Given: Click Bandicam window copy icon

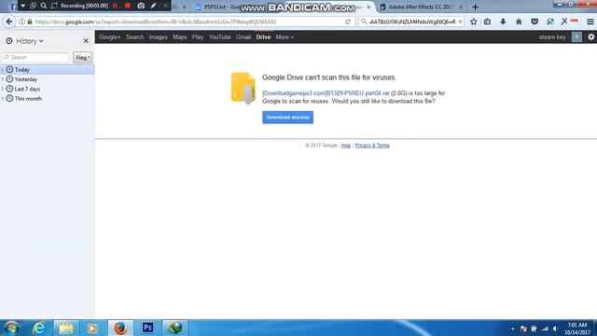Looking at the screenshot, I should click(34, 6).
